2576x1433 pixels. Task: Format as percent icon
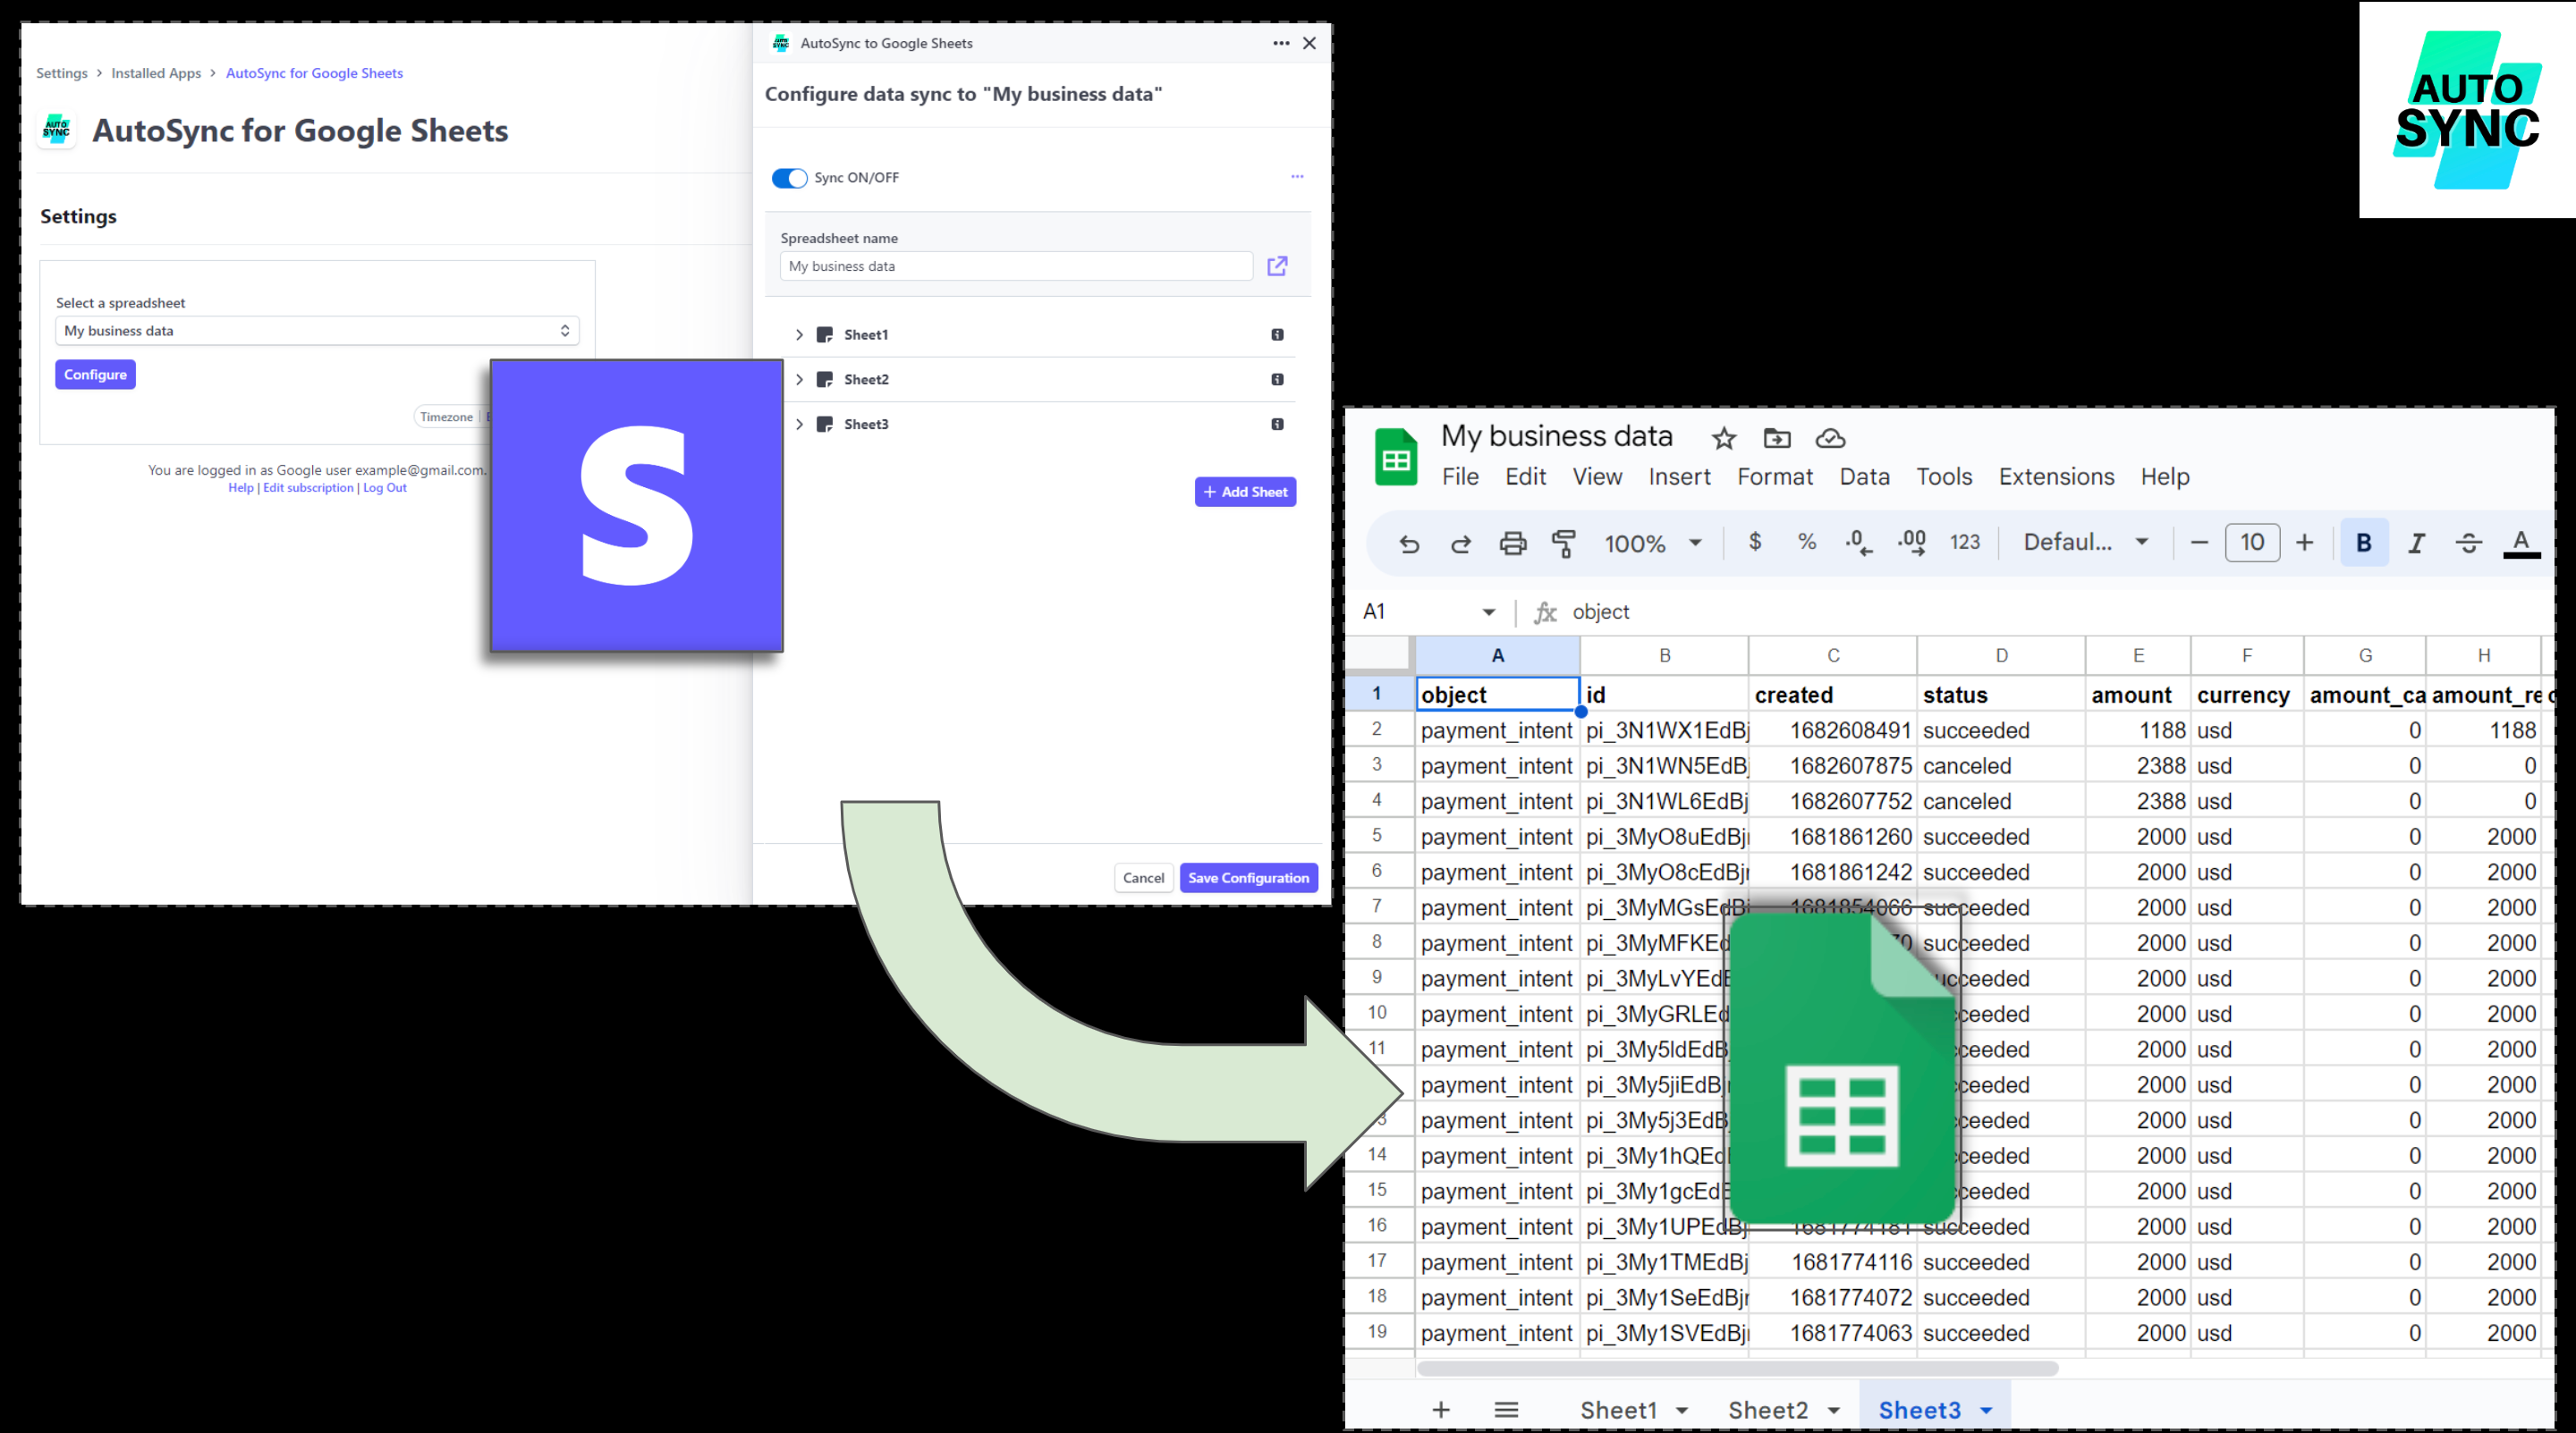(1807, 542)
